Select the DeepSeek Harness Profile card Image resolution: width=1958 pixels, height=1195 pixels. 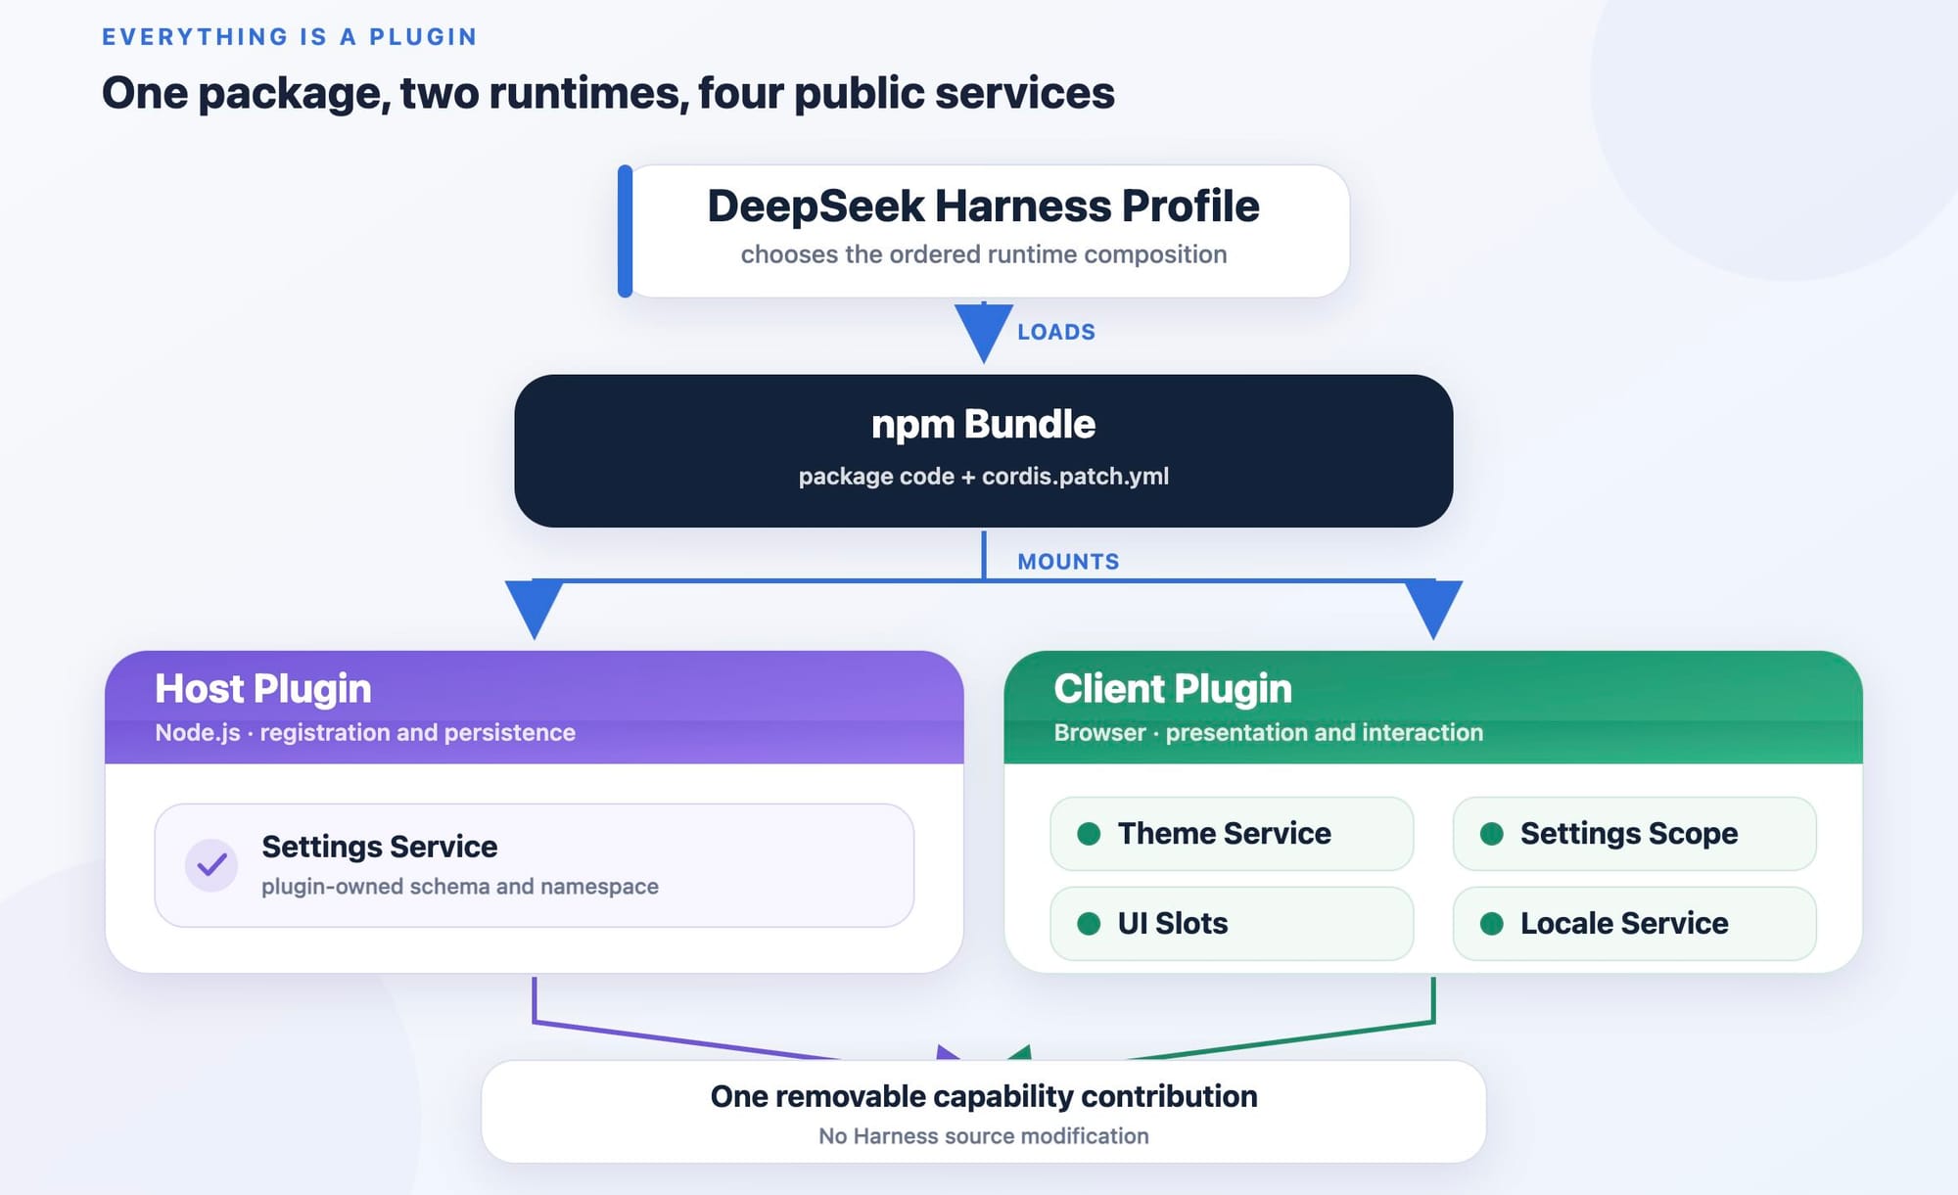coord(984,231)
